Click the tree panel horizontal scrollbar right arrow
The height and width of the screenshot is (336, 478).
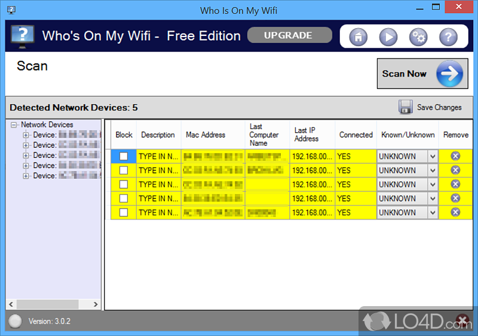96,304
